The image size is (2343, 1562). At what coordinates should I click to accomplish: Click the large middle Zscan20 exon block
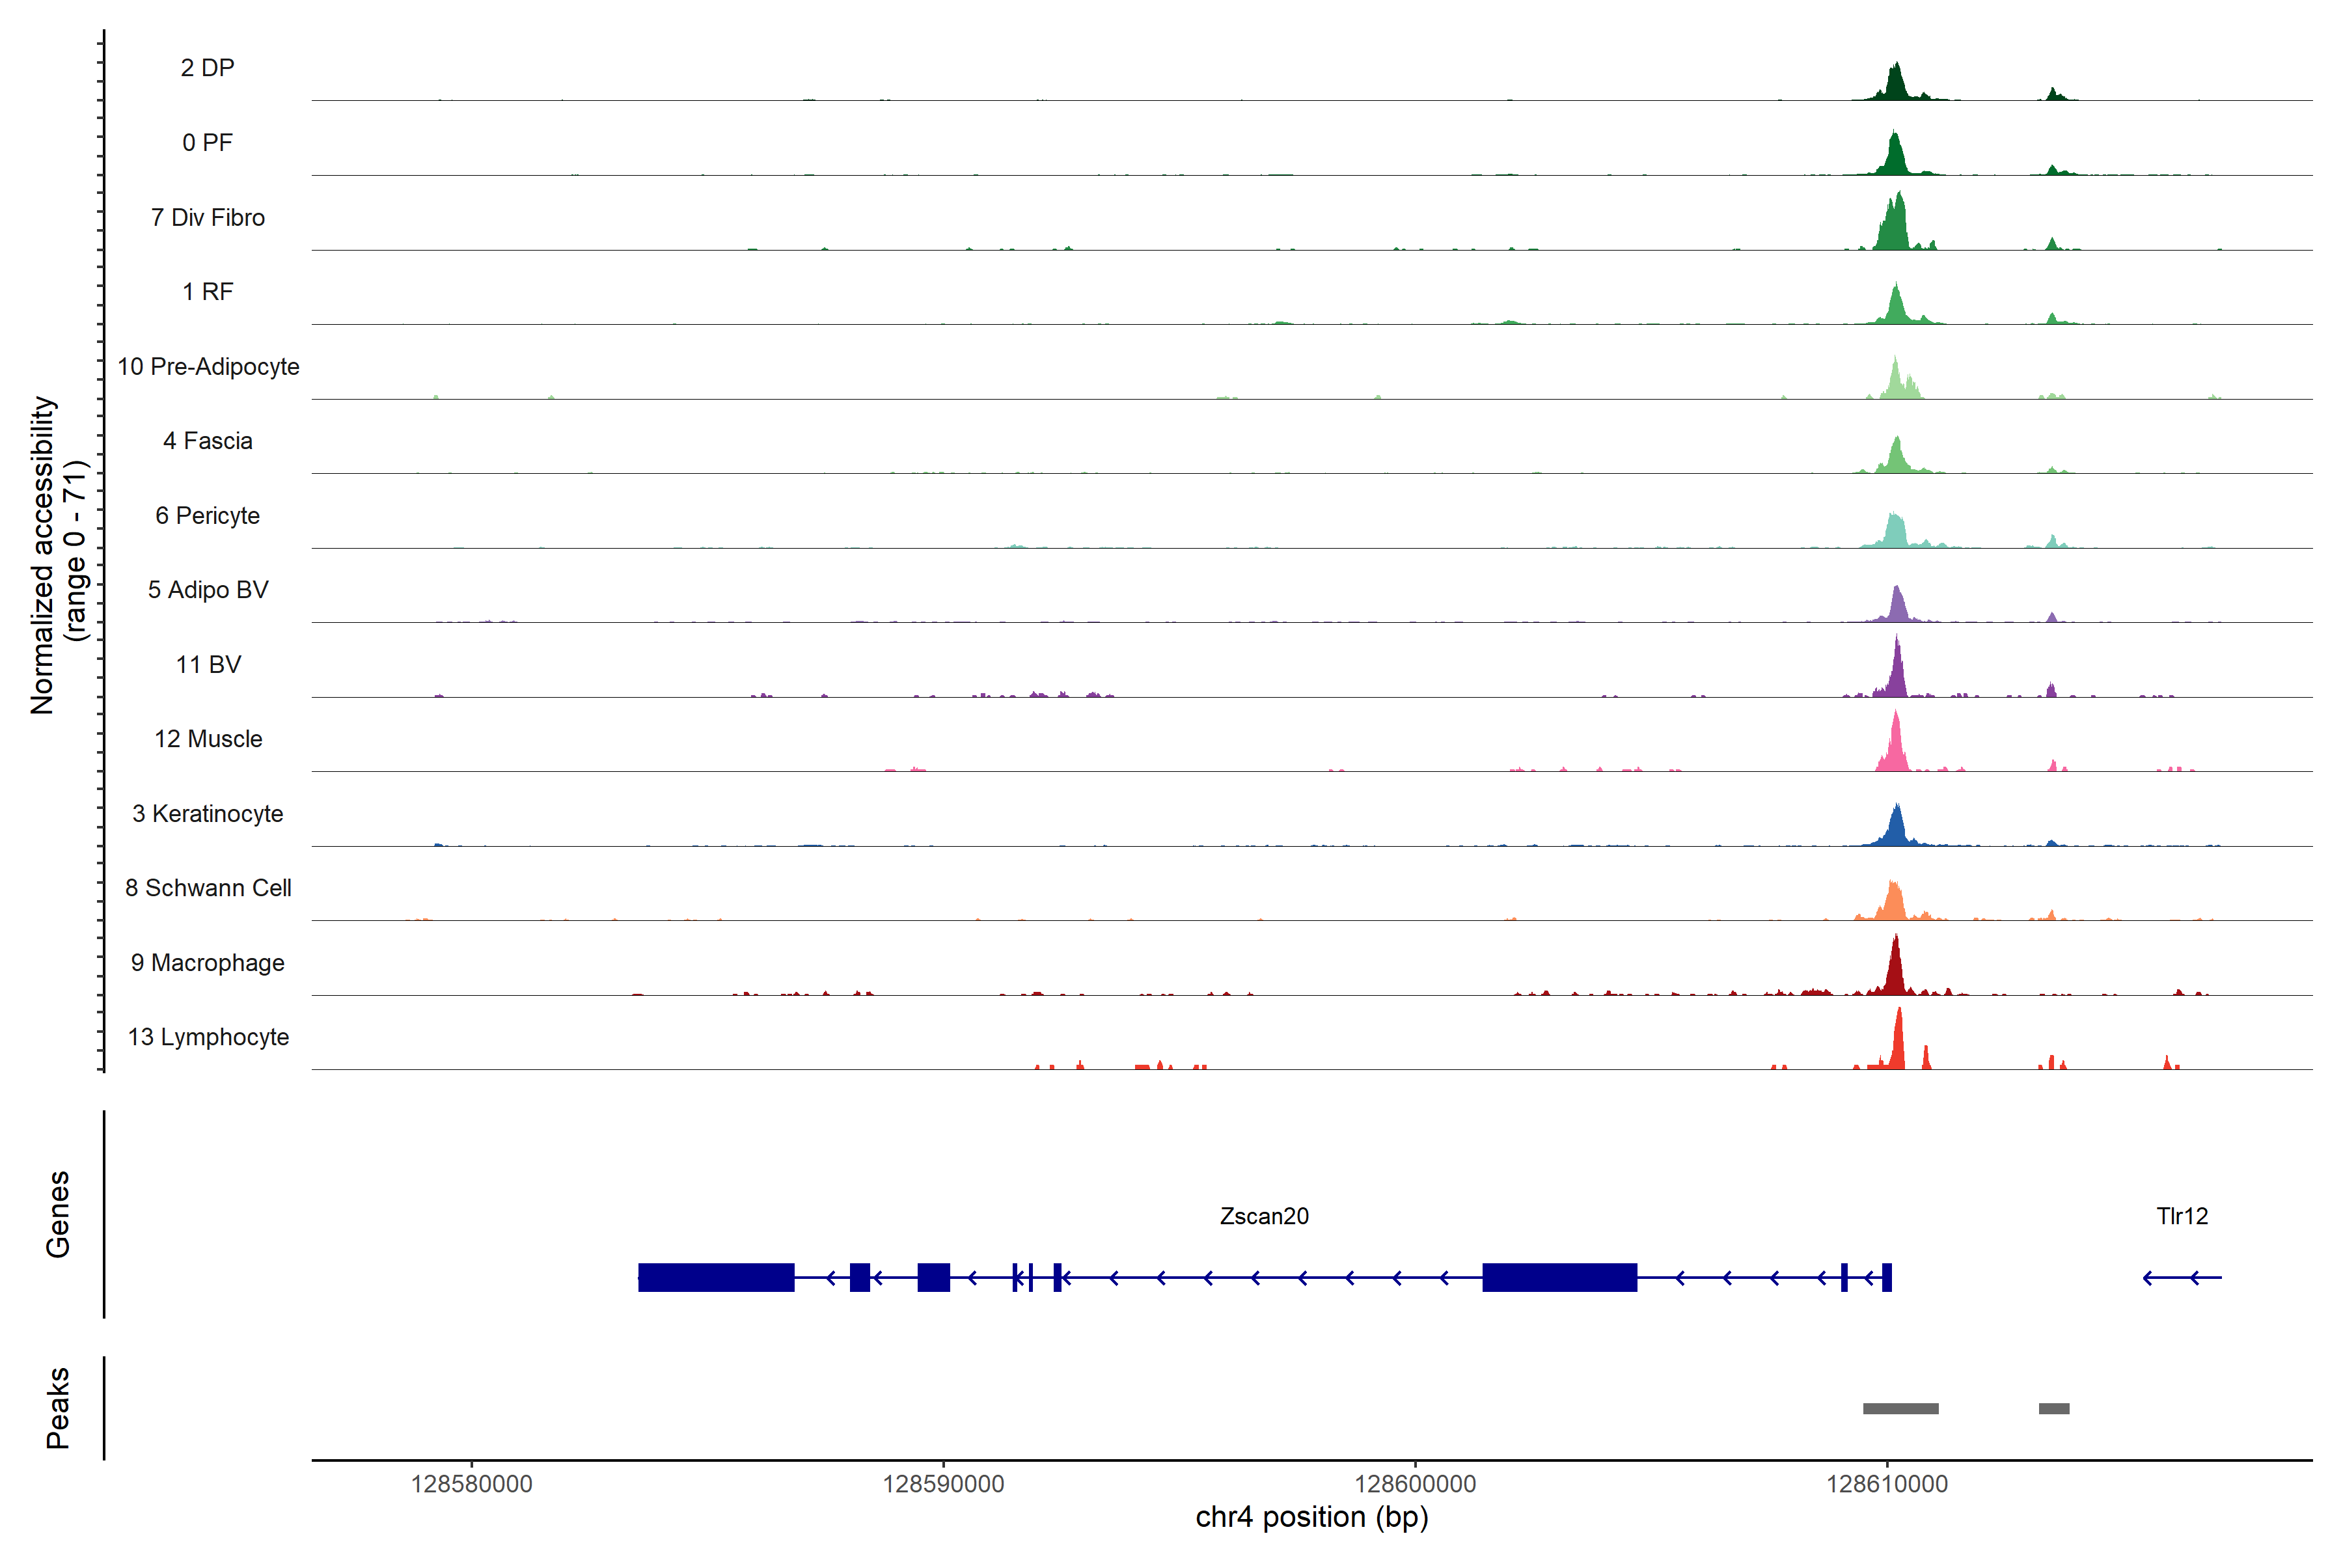point(1559,1277)
